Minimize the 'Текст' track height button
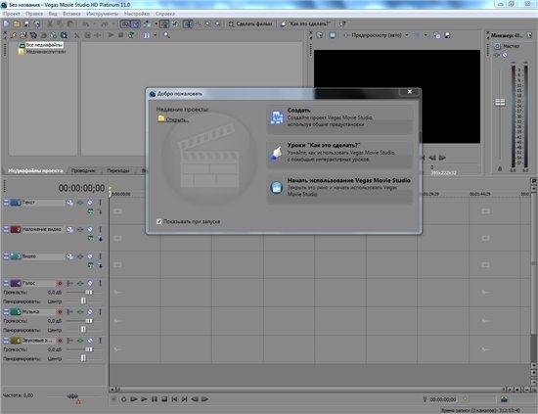538x414 pixels. 6,203
